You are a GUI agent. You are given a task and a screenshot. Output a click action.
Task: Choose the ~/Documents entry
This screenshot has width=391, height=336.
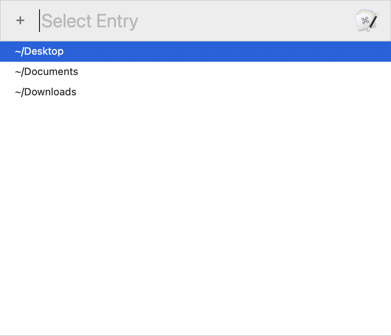[x=195, y=72]
